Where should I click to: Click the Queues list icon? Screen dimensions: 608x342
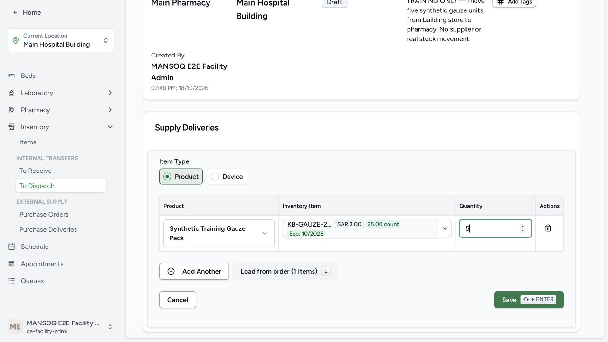[x=11, y=281]
